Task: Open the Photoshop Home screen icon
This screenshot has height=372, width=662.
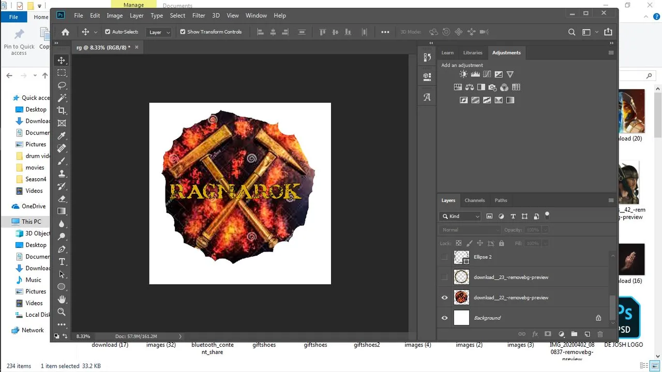Action: (65, 32)
